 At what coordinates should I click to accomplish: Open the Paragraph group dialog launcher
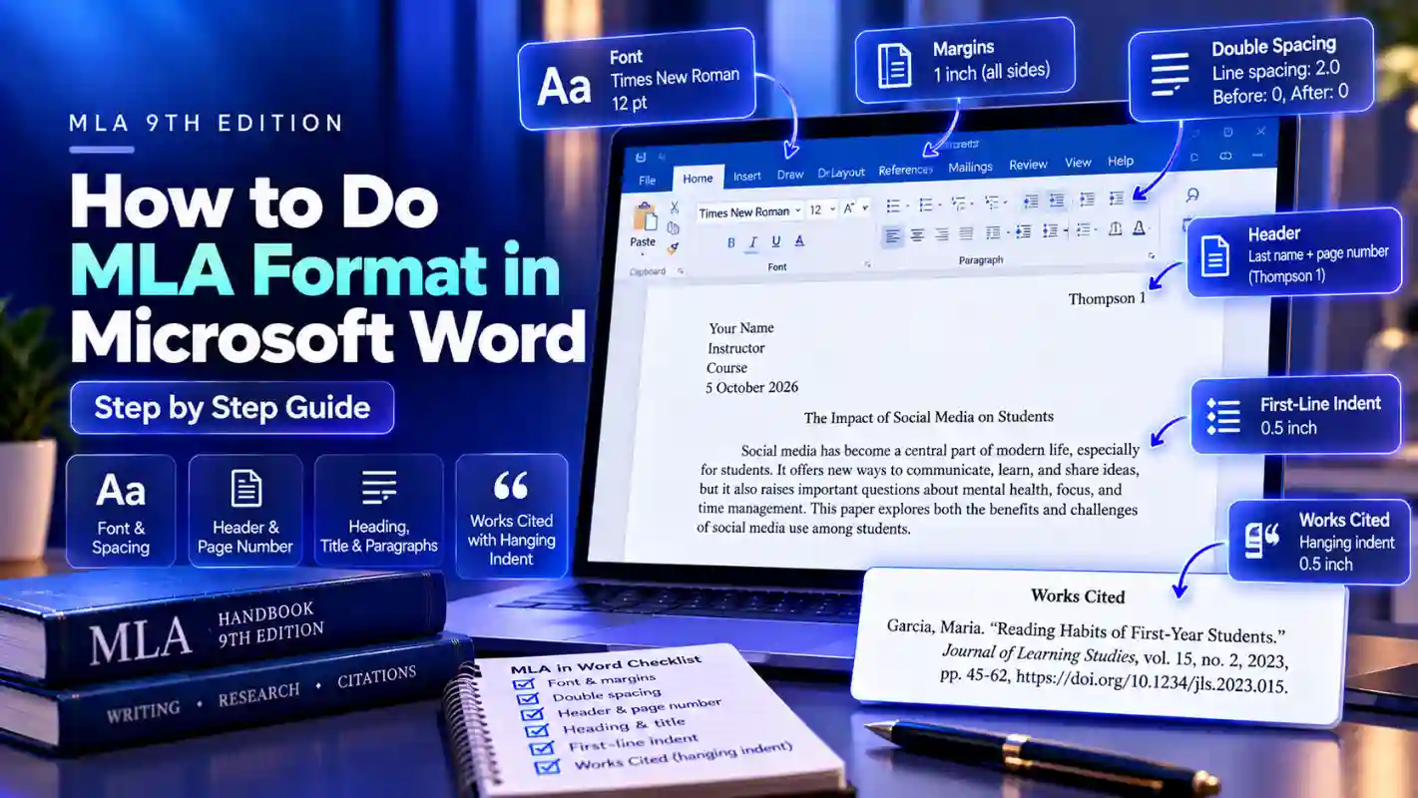pos(1153,256)
